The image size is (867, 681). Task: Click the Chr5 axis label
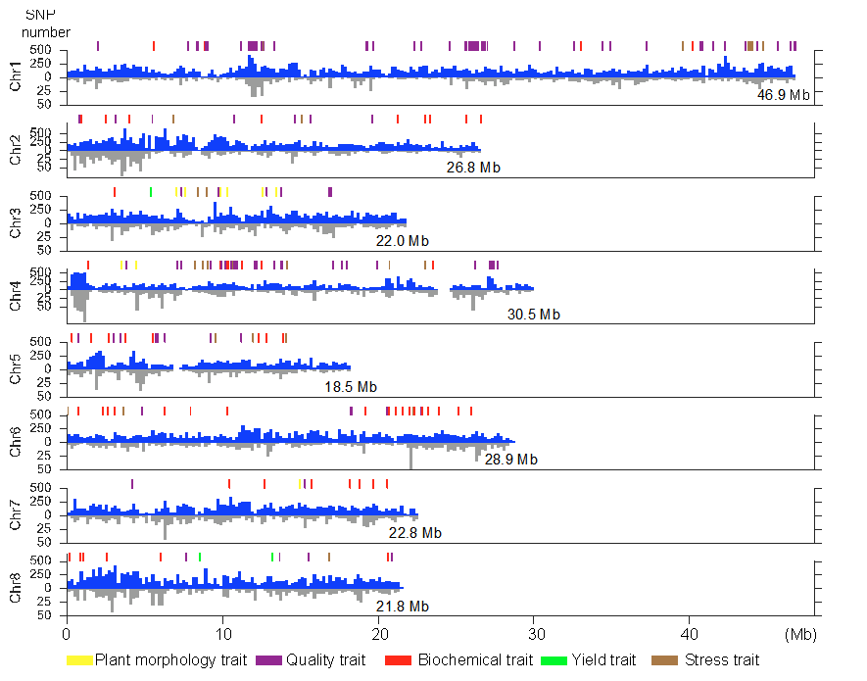point(16,367)
